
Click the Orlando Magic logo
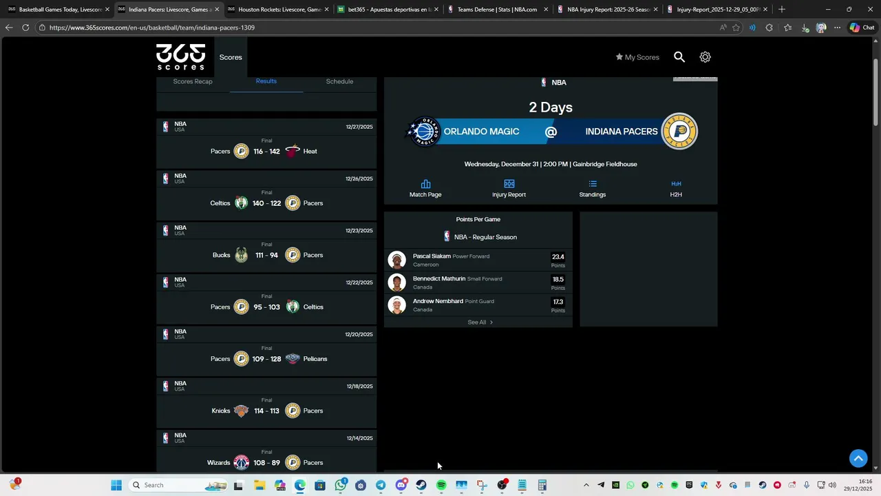coord(424,132)
